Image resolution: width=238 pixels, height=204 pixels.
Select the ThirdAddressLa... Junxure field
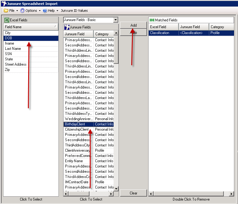pyautogui.click(x=89, y=98)
